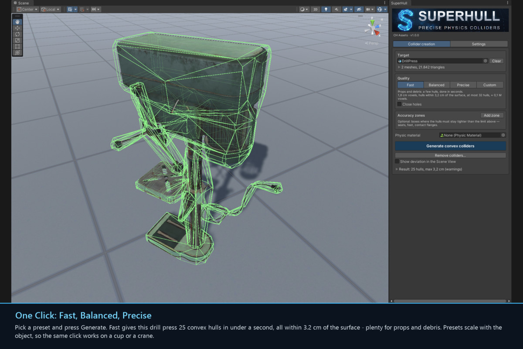
Task: Click the object picker circle for Physic material
Action: [503, 135]
